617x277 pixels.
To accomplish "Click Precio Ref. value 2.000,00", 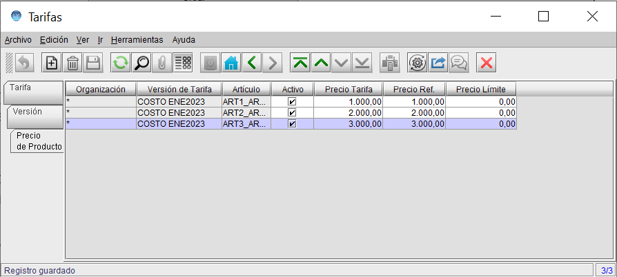I will [414, 113].
